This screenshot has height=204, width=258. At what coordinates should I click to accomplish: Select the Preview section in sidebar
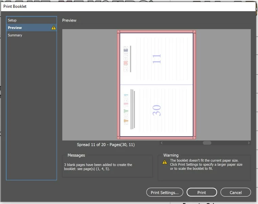point(31,28)
